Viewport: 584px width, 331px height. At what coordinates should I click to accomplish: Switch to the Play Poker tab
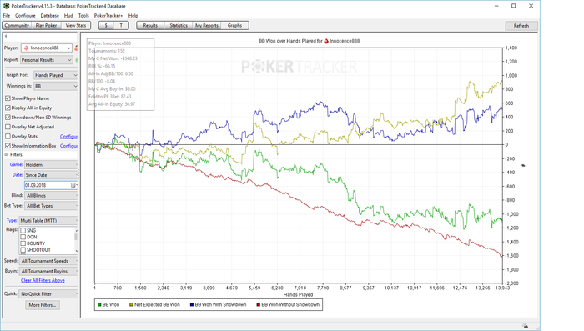tap(46, 25)
